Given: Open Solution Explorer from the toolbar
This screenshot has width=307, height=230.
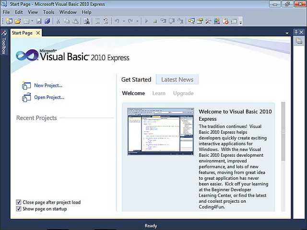Looking at the screenshot, I should [191, 21].
